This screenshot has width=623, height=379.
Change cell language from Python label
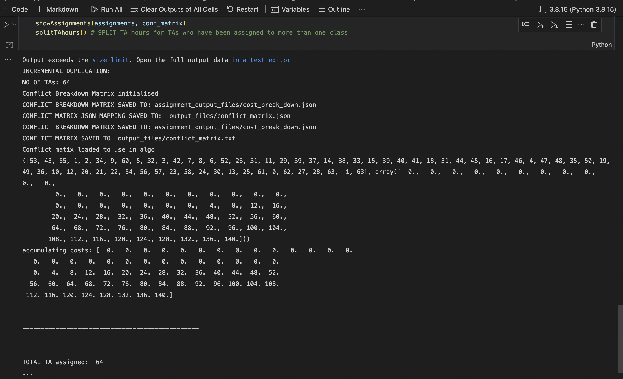pyautogui.click(x=601, y=45)
